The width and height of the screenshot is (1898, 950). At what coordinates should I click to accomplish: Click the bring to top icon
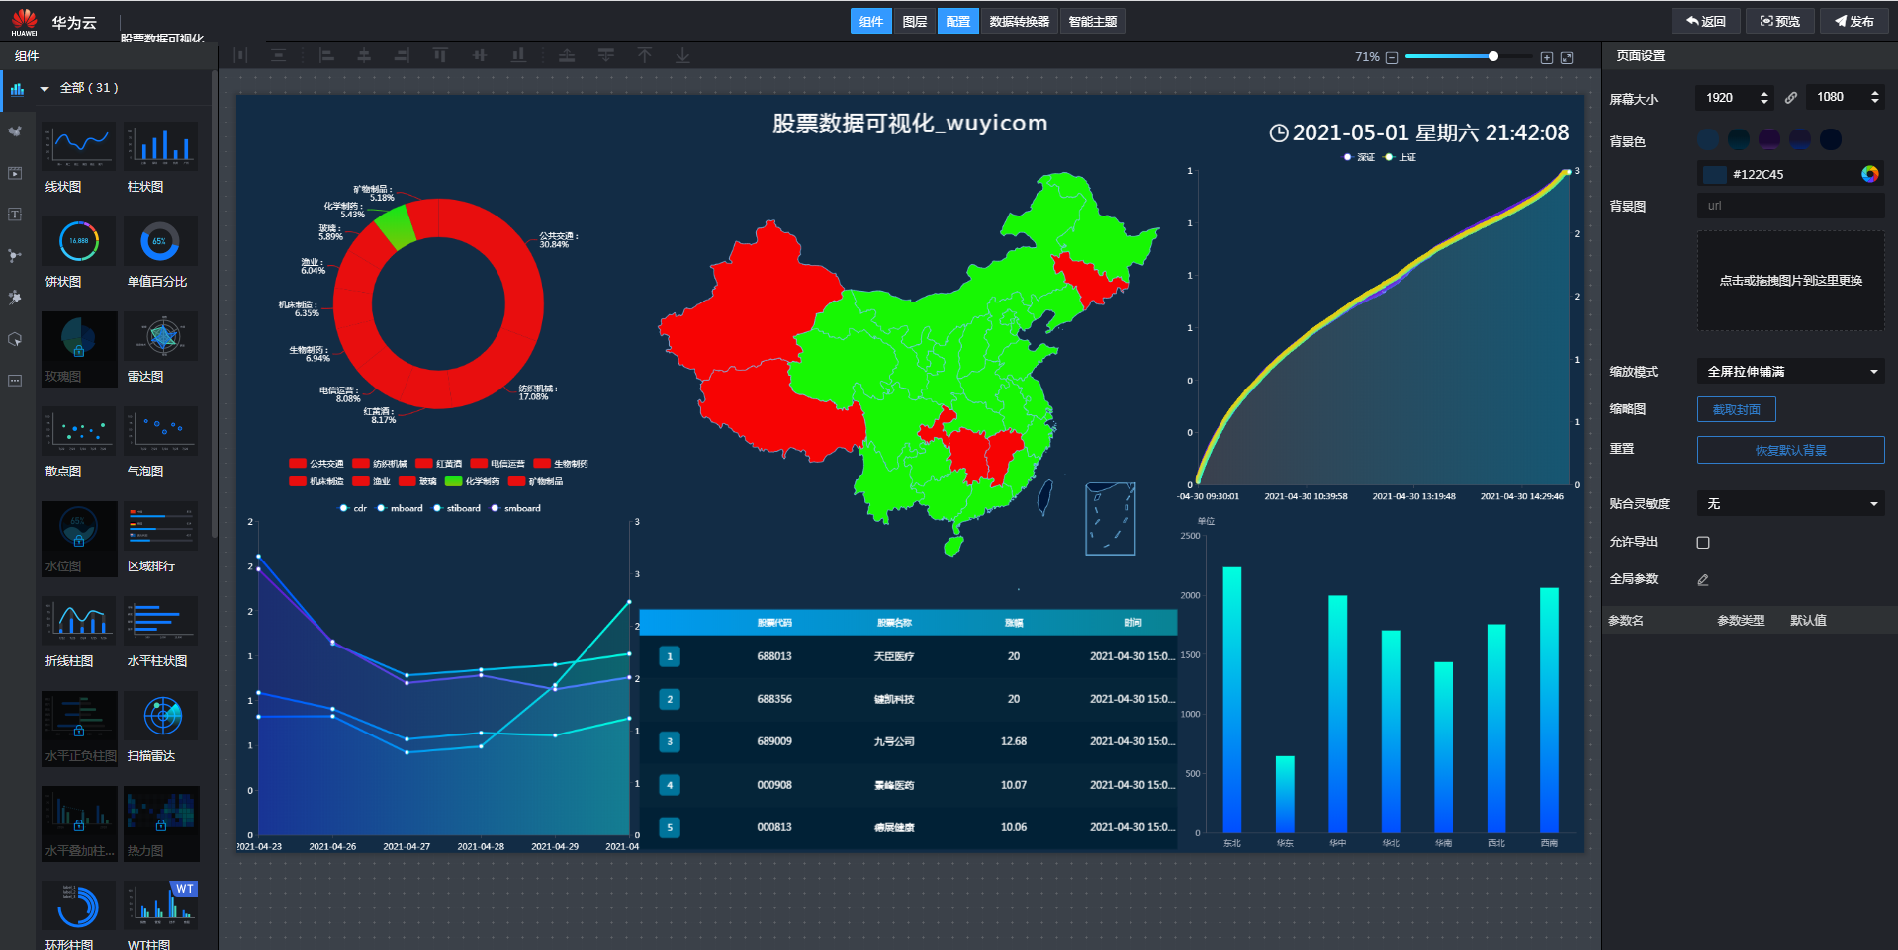[645, 56]
